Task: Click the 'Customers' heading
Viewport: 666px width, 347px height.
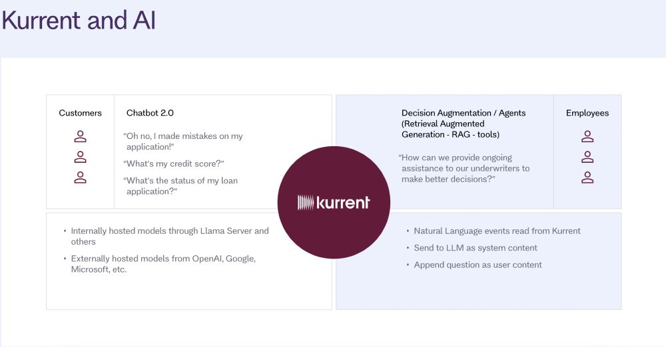Action: coord(81,113)
